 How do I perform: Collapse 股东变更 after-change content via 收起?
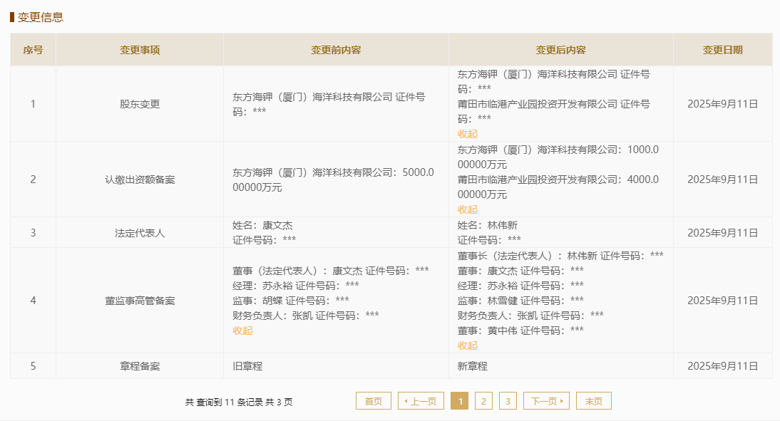(467, 134)
